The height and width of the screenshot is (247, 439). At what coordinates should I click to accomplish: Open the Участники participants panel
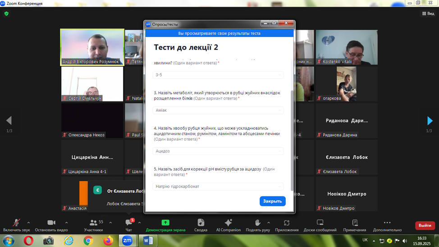(x=93, y=225)
